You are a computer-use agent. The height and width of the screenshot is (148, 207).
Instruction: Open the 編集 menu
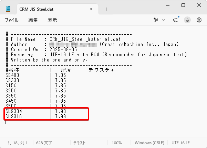tap(33, 20)
